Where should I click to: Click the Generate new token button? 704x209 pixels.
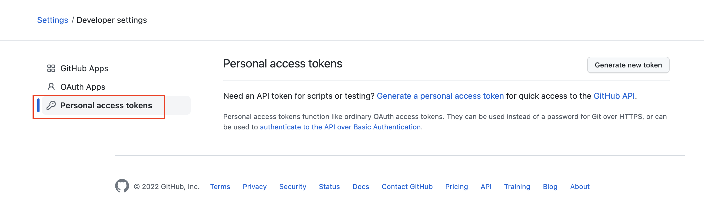[628, 65]
